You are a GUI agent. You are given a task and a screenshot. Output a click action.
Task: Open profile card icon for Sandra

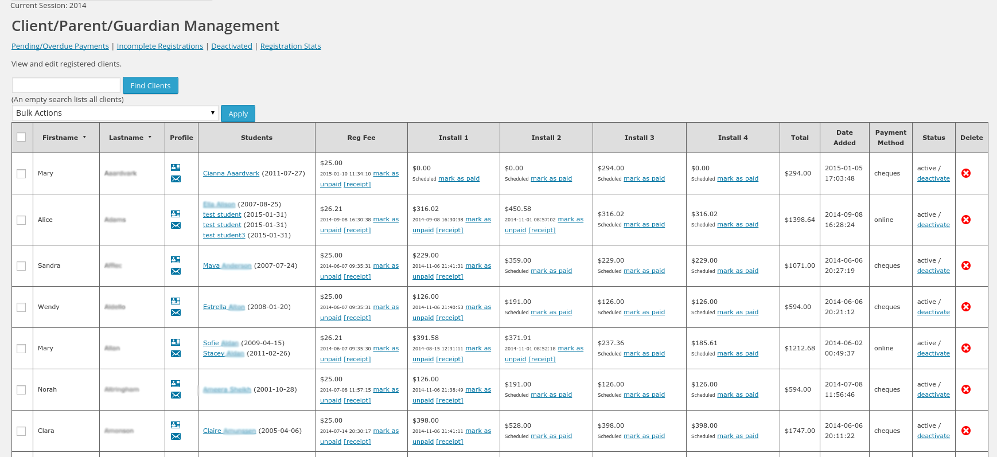176,260
